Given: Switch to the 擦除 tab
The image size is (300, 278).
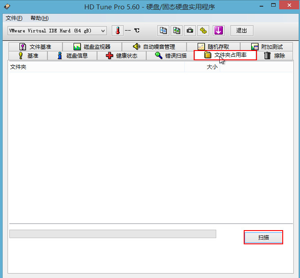Looking at the screenshot, I should coord(275,56).
